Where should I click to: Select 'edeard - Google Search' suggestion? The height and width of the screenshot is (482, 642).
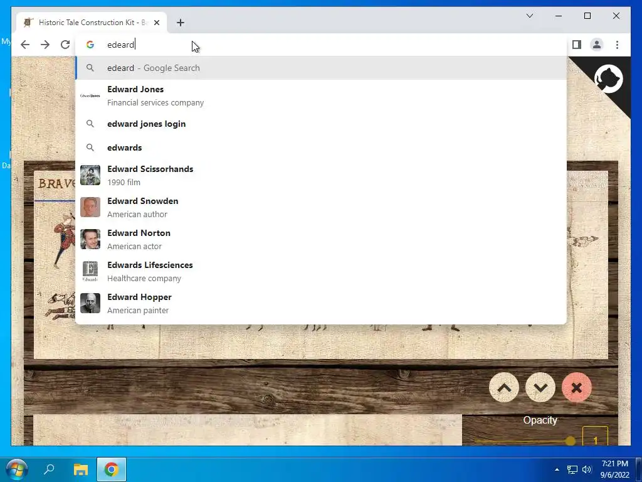[321, 68]
